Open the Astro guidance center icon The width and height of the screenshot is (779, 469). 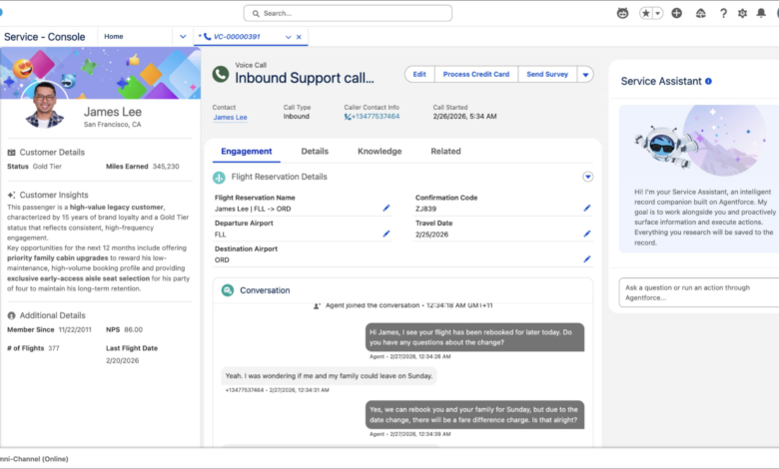(x=622, y=13)
